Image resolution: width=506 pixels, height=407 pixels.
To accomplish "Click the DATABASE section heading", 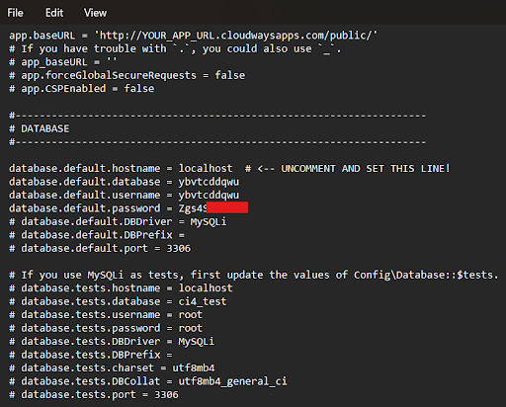I will pyautogui.click(x=45, y=128).
